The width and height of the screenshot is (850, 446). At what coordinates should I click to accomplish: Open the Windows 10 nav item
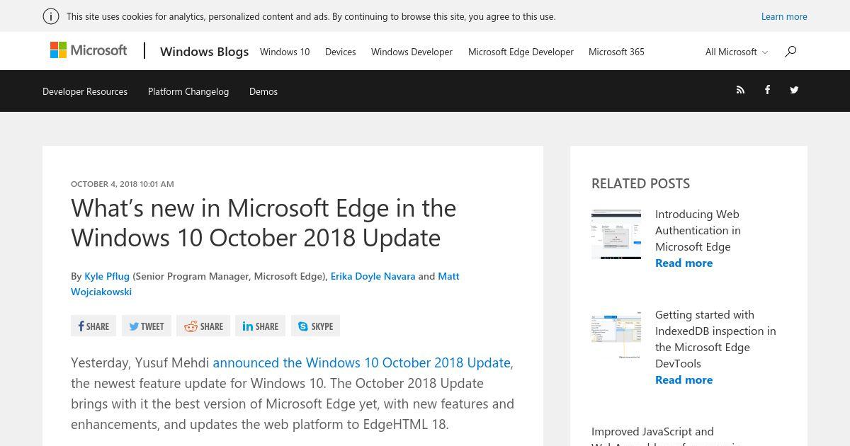pos(285,52)
